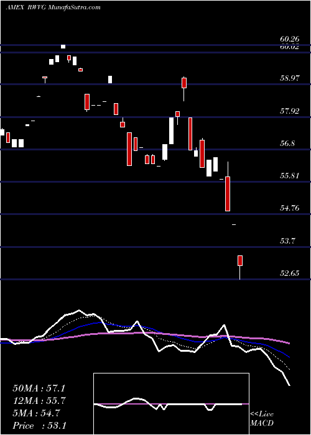Screen dimensions: 311x435
Task: Click the Live MACD label
Action: pyautogui.click(x=262, y=419)
